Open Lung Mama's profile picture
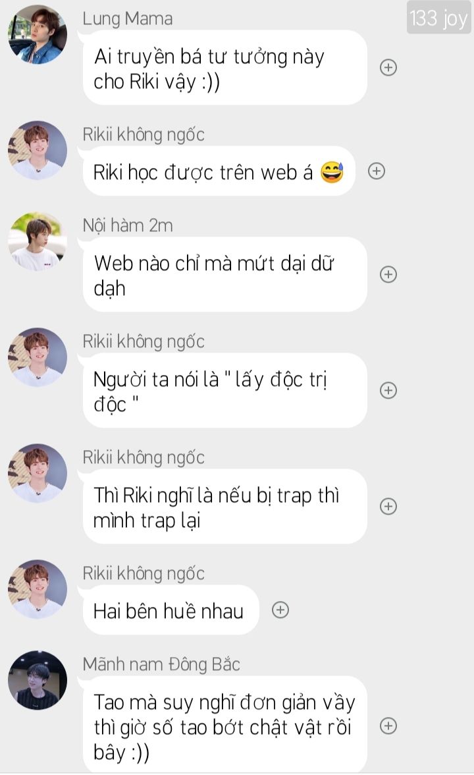This screenshot has height=775, width=474. 38,34
